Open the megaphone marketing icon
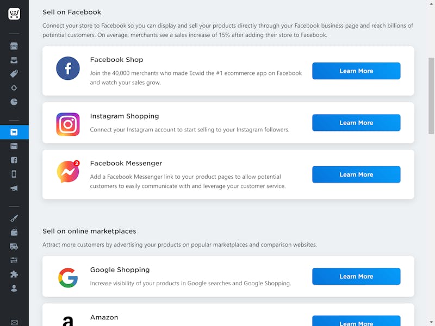The width and height of the screenshot is (435, 326). (x=14, y=188)
